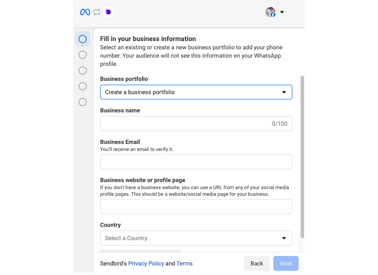Screen dimensions: 378x275
Task: Open the Business portfolio dropdown
Action: coord(196,92)
